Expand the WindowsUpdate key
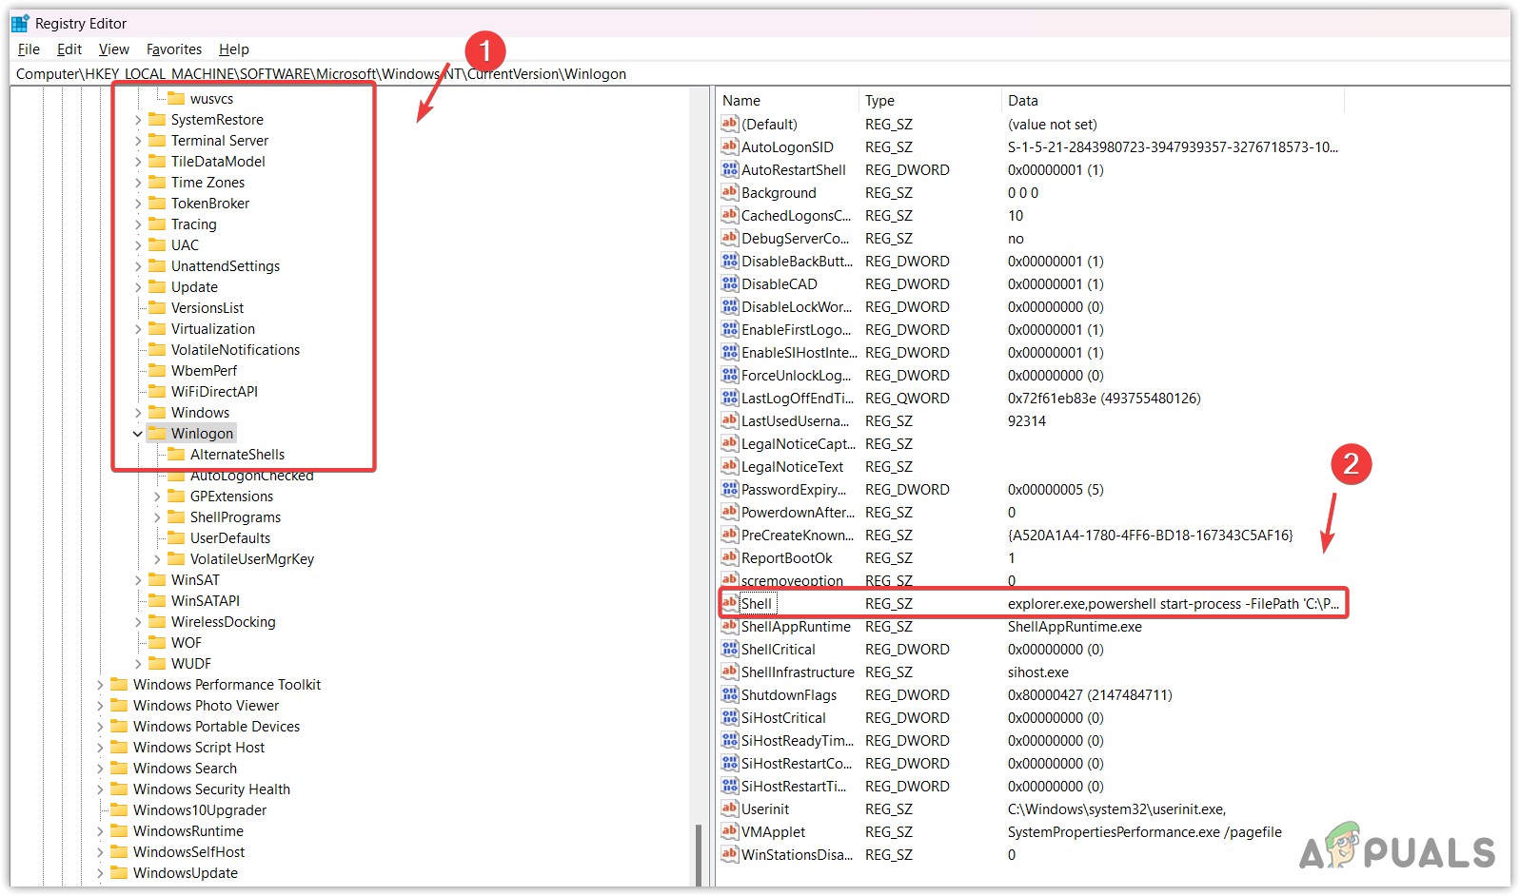 [x=100, y=873]
